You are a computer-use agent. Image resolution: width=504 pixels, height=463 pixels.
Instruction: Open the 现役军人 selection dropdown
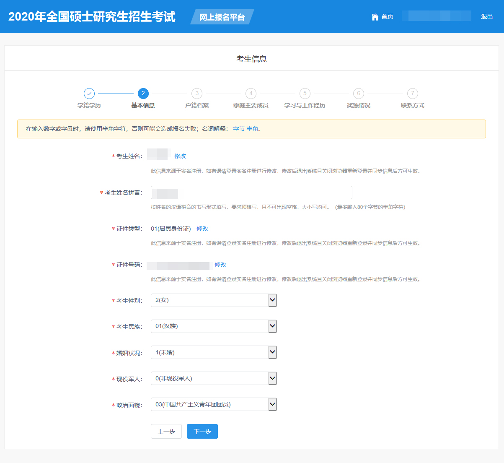(x=214, y=378)
